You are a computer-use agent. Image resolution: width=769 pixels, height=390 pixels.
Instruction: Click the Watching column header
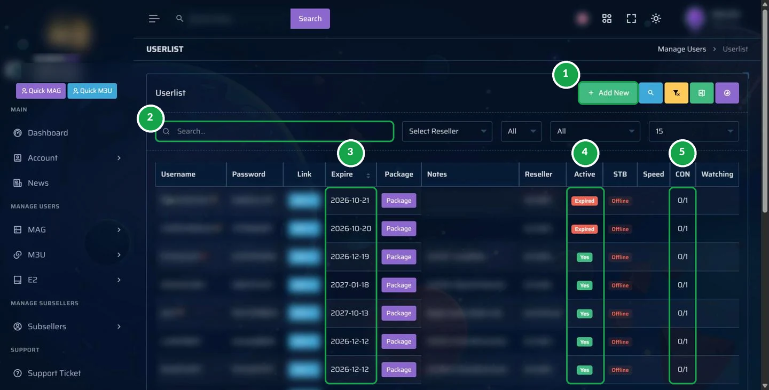[717, 174]
